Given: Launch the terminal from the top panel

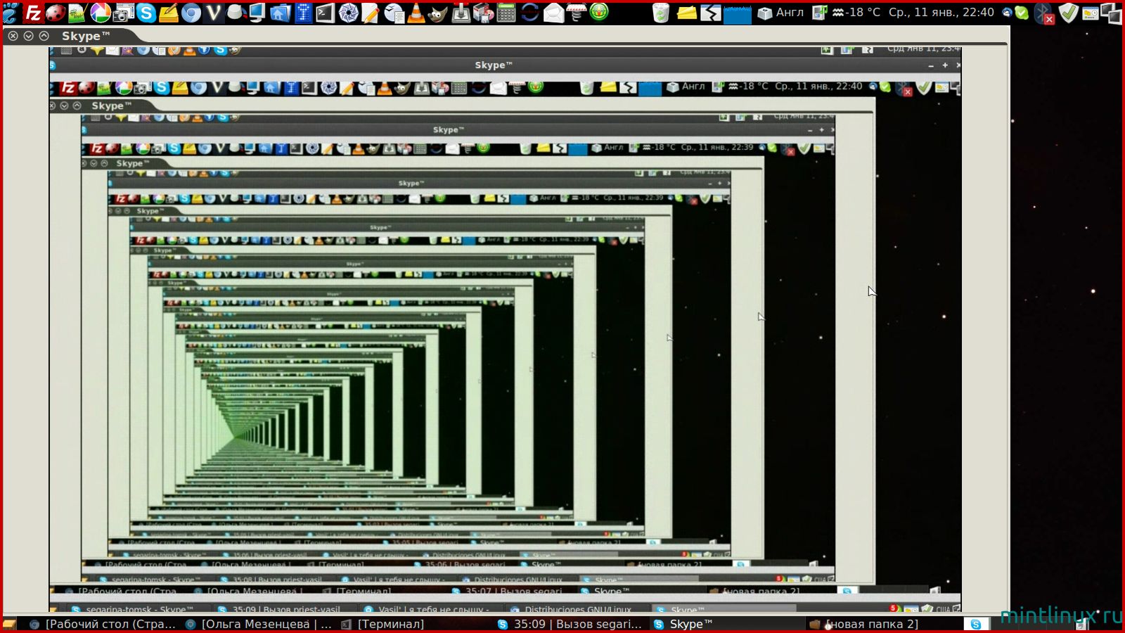Looking at the screenshot, I should (x=325, y=13).
